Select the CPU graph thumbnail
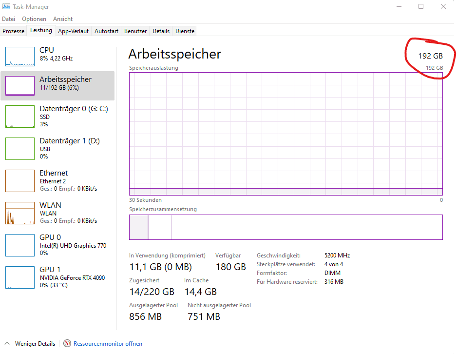Screen dimensions: 457x354 (x=20, y=57)
